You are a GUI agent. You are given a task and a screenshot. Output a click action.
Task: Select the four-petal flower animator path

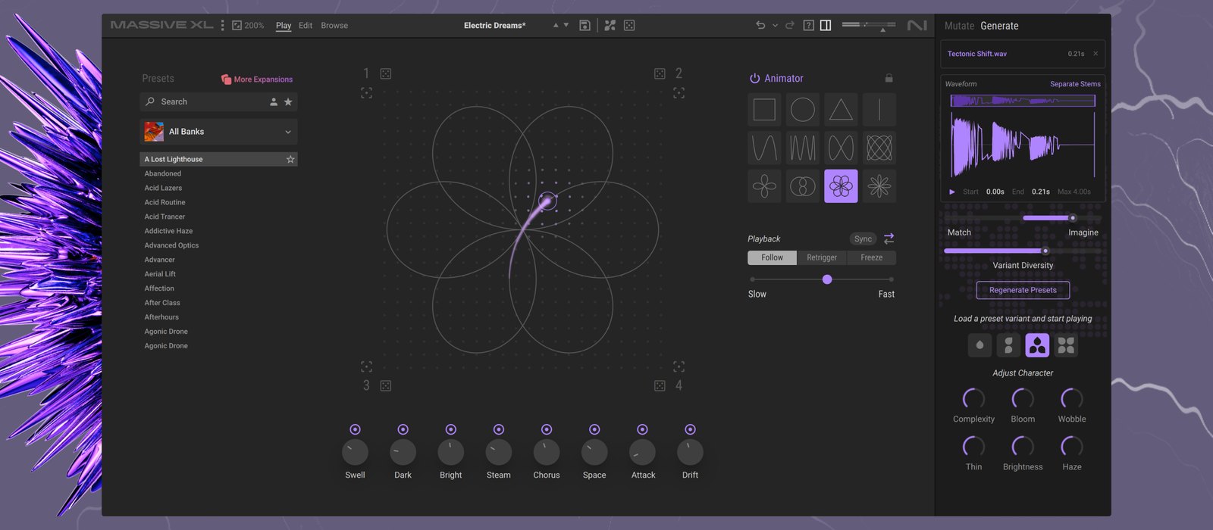[x=764, y=185]
